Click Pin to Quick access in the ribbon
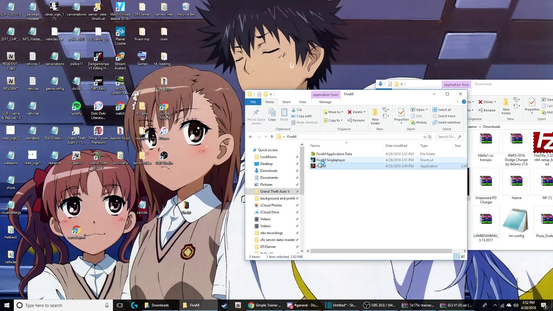The height and width of the screenshot is (311, 553). pos(256,117)
